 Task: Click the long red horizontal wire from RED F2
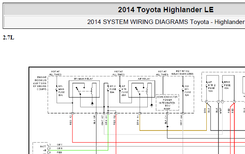[159, 142]
